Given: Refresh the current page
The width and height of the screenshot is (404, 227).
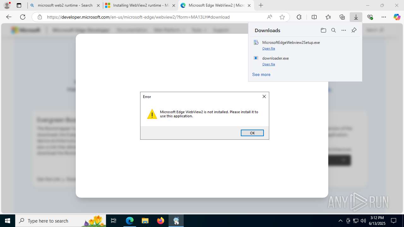Looking at the screenshot, I should click(23, 17).
